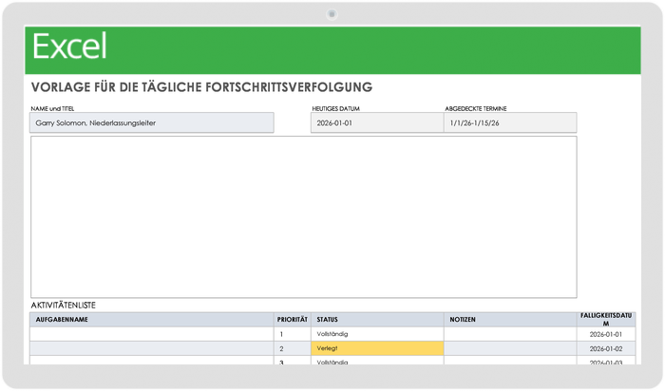
Task: Select the 'Heutiges Datum' field showing 2026-01-01
Action: click(377, 122)
